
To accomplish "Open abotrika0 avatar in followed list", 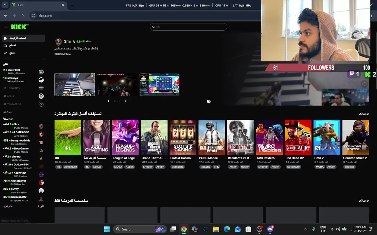I will [41, 72].
